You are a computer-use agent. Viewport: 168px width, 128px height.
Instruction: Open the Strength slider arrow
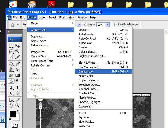click(107, 25)
